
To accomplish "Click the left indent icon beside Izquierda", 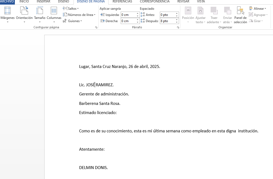I will (x=103, y=15).
